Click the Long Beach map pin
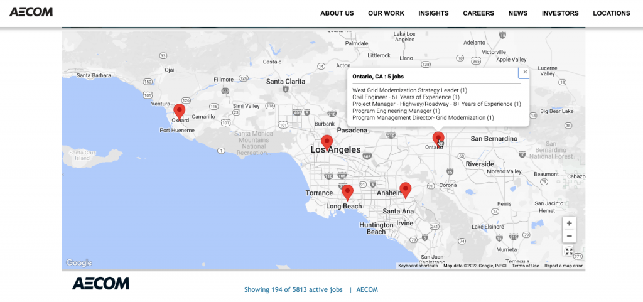The height and width of the screenshot is (302, 643). [347, 193]
